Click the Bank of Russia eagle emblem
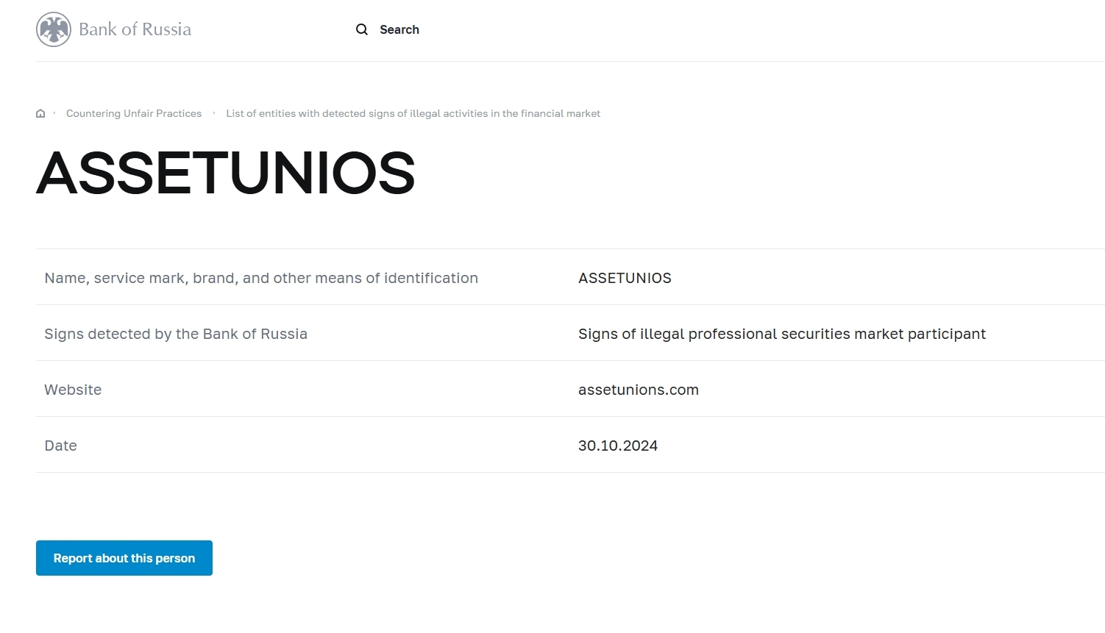Image resolution: width=1105 pixels, height=633 pixels. point(54,29)
